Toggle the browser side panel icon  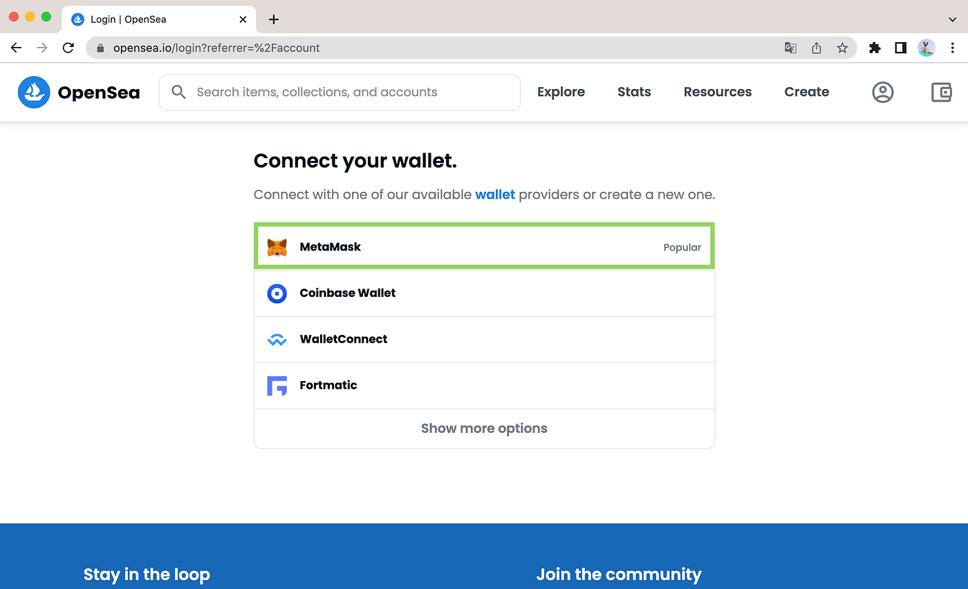pyautogui.click(x=900, y=48)
